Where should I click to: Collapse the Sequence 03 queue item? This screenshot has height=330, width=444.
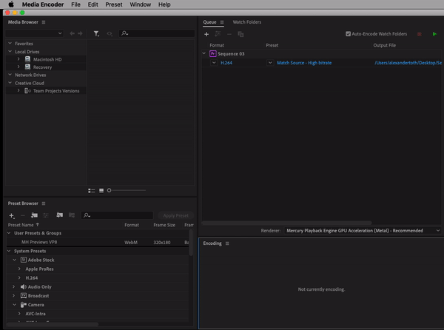pos(204,53)
